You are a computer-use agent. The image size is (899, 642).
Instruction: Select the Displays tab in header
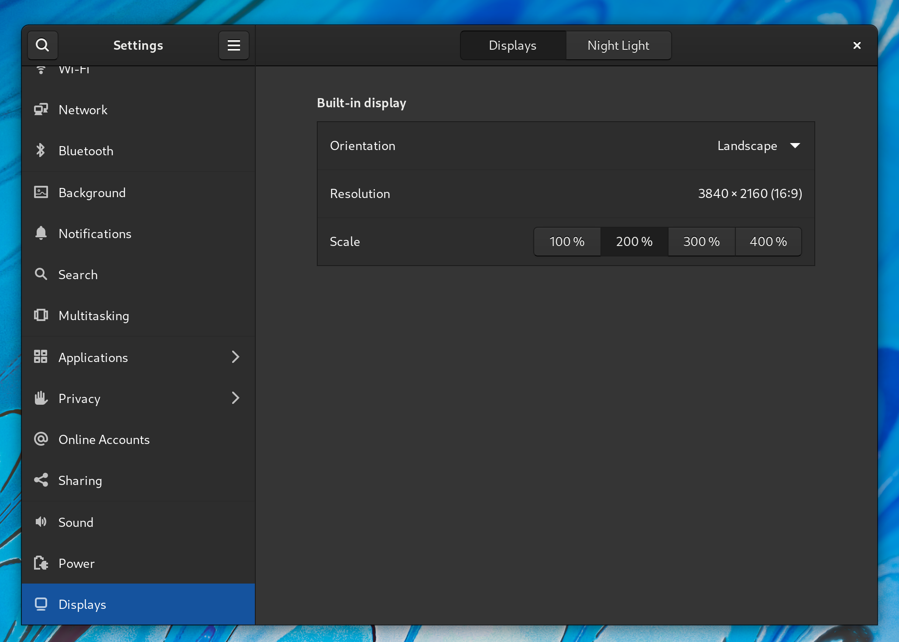point(513,45)
